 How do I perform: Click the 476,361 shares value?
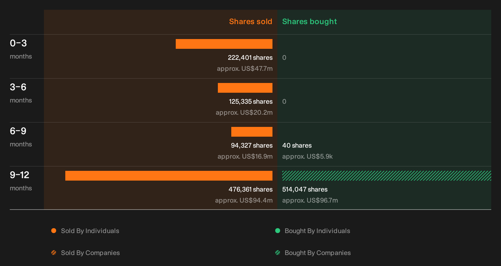coord(250,189)
